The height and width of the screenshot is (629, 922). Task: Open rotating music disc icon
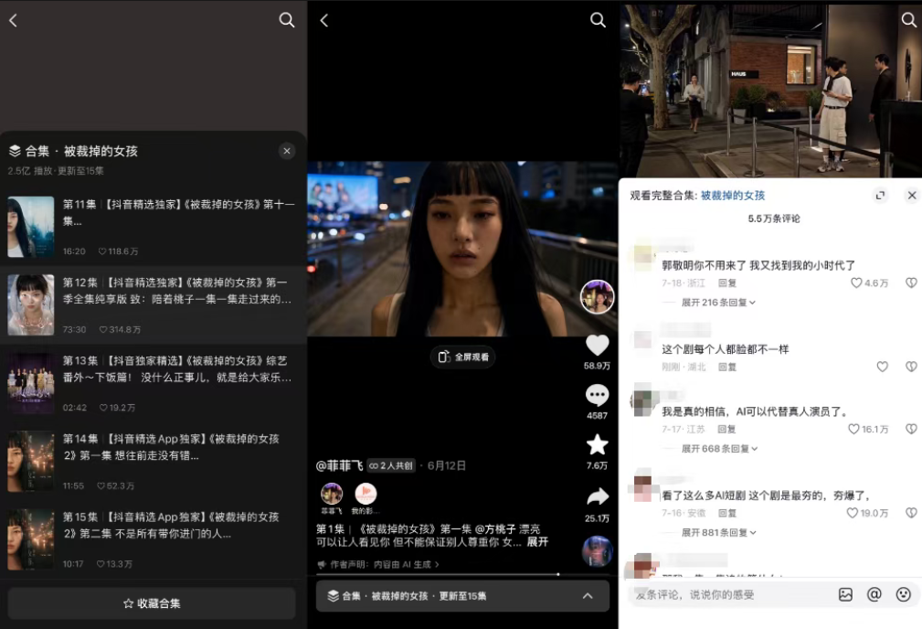tap(597, 551)
